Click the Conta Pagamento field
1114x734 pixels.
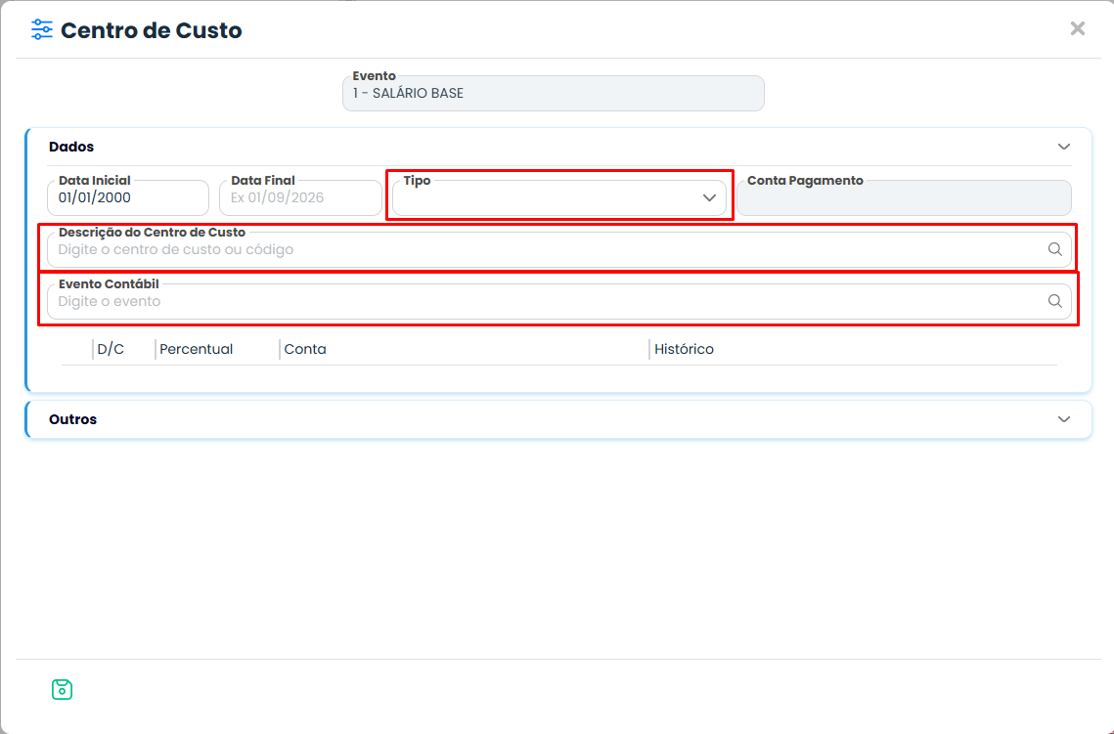click(904, 197)
